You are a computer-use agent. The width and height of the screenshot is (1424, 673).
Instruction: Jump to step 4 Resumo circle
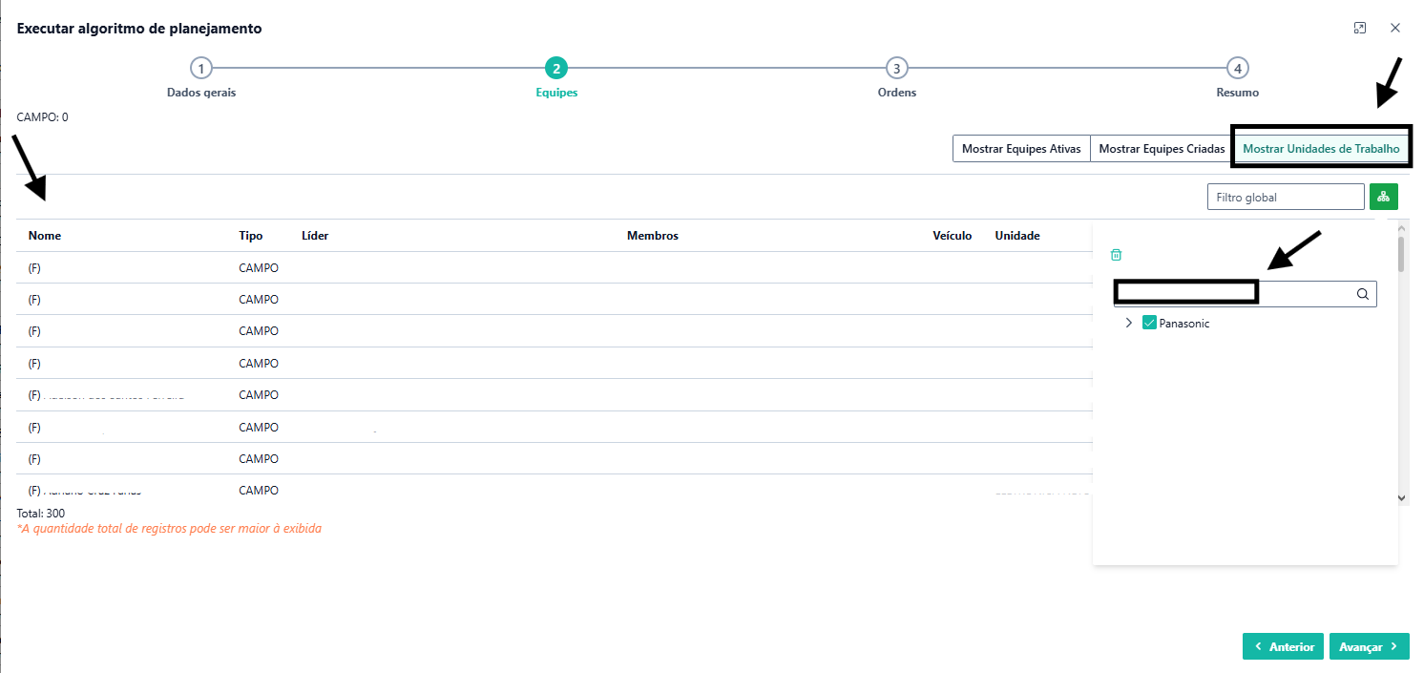pos(1237,68)
